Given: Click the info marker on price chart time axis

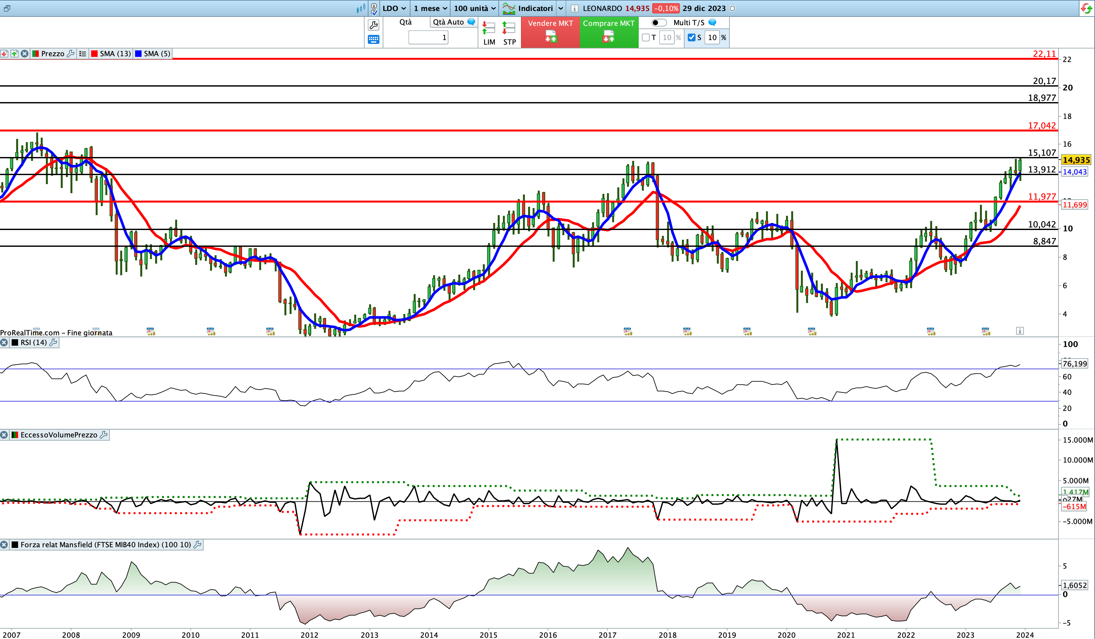Looking at the screenshot, I should tap(1020, 331).
